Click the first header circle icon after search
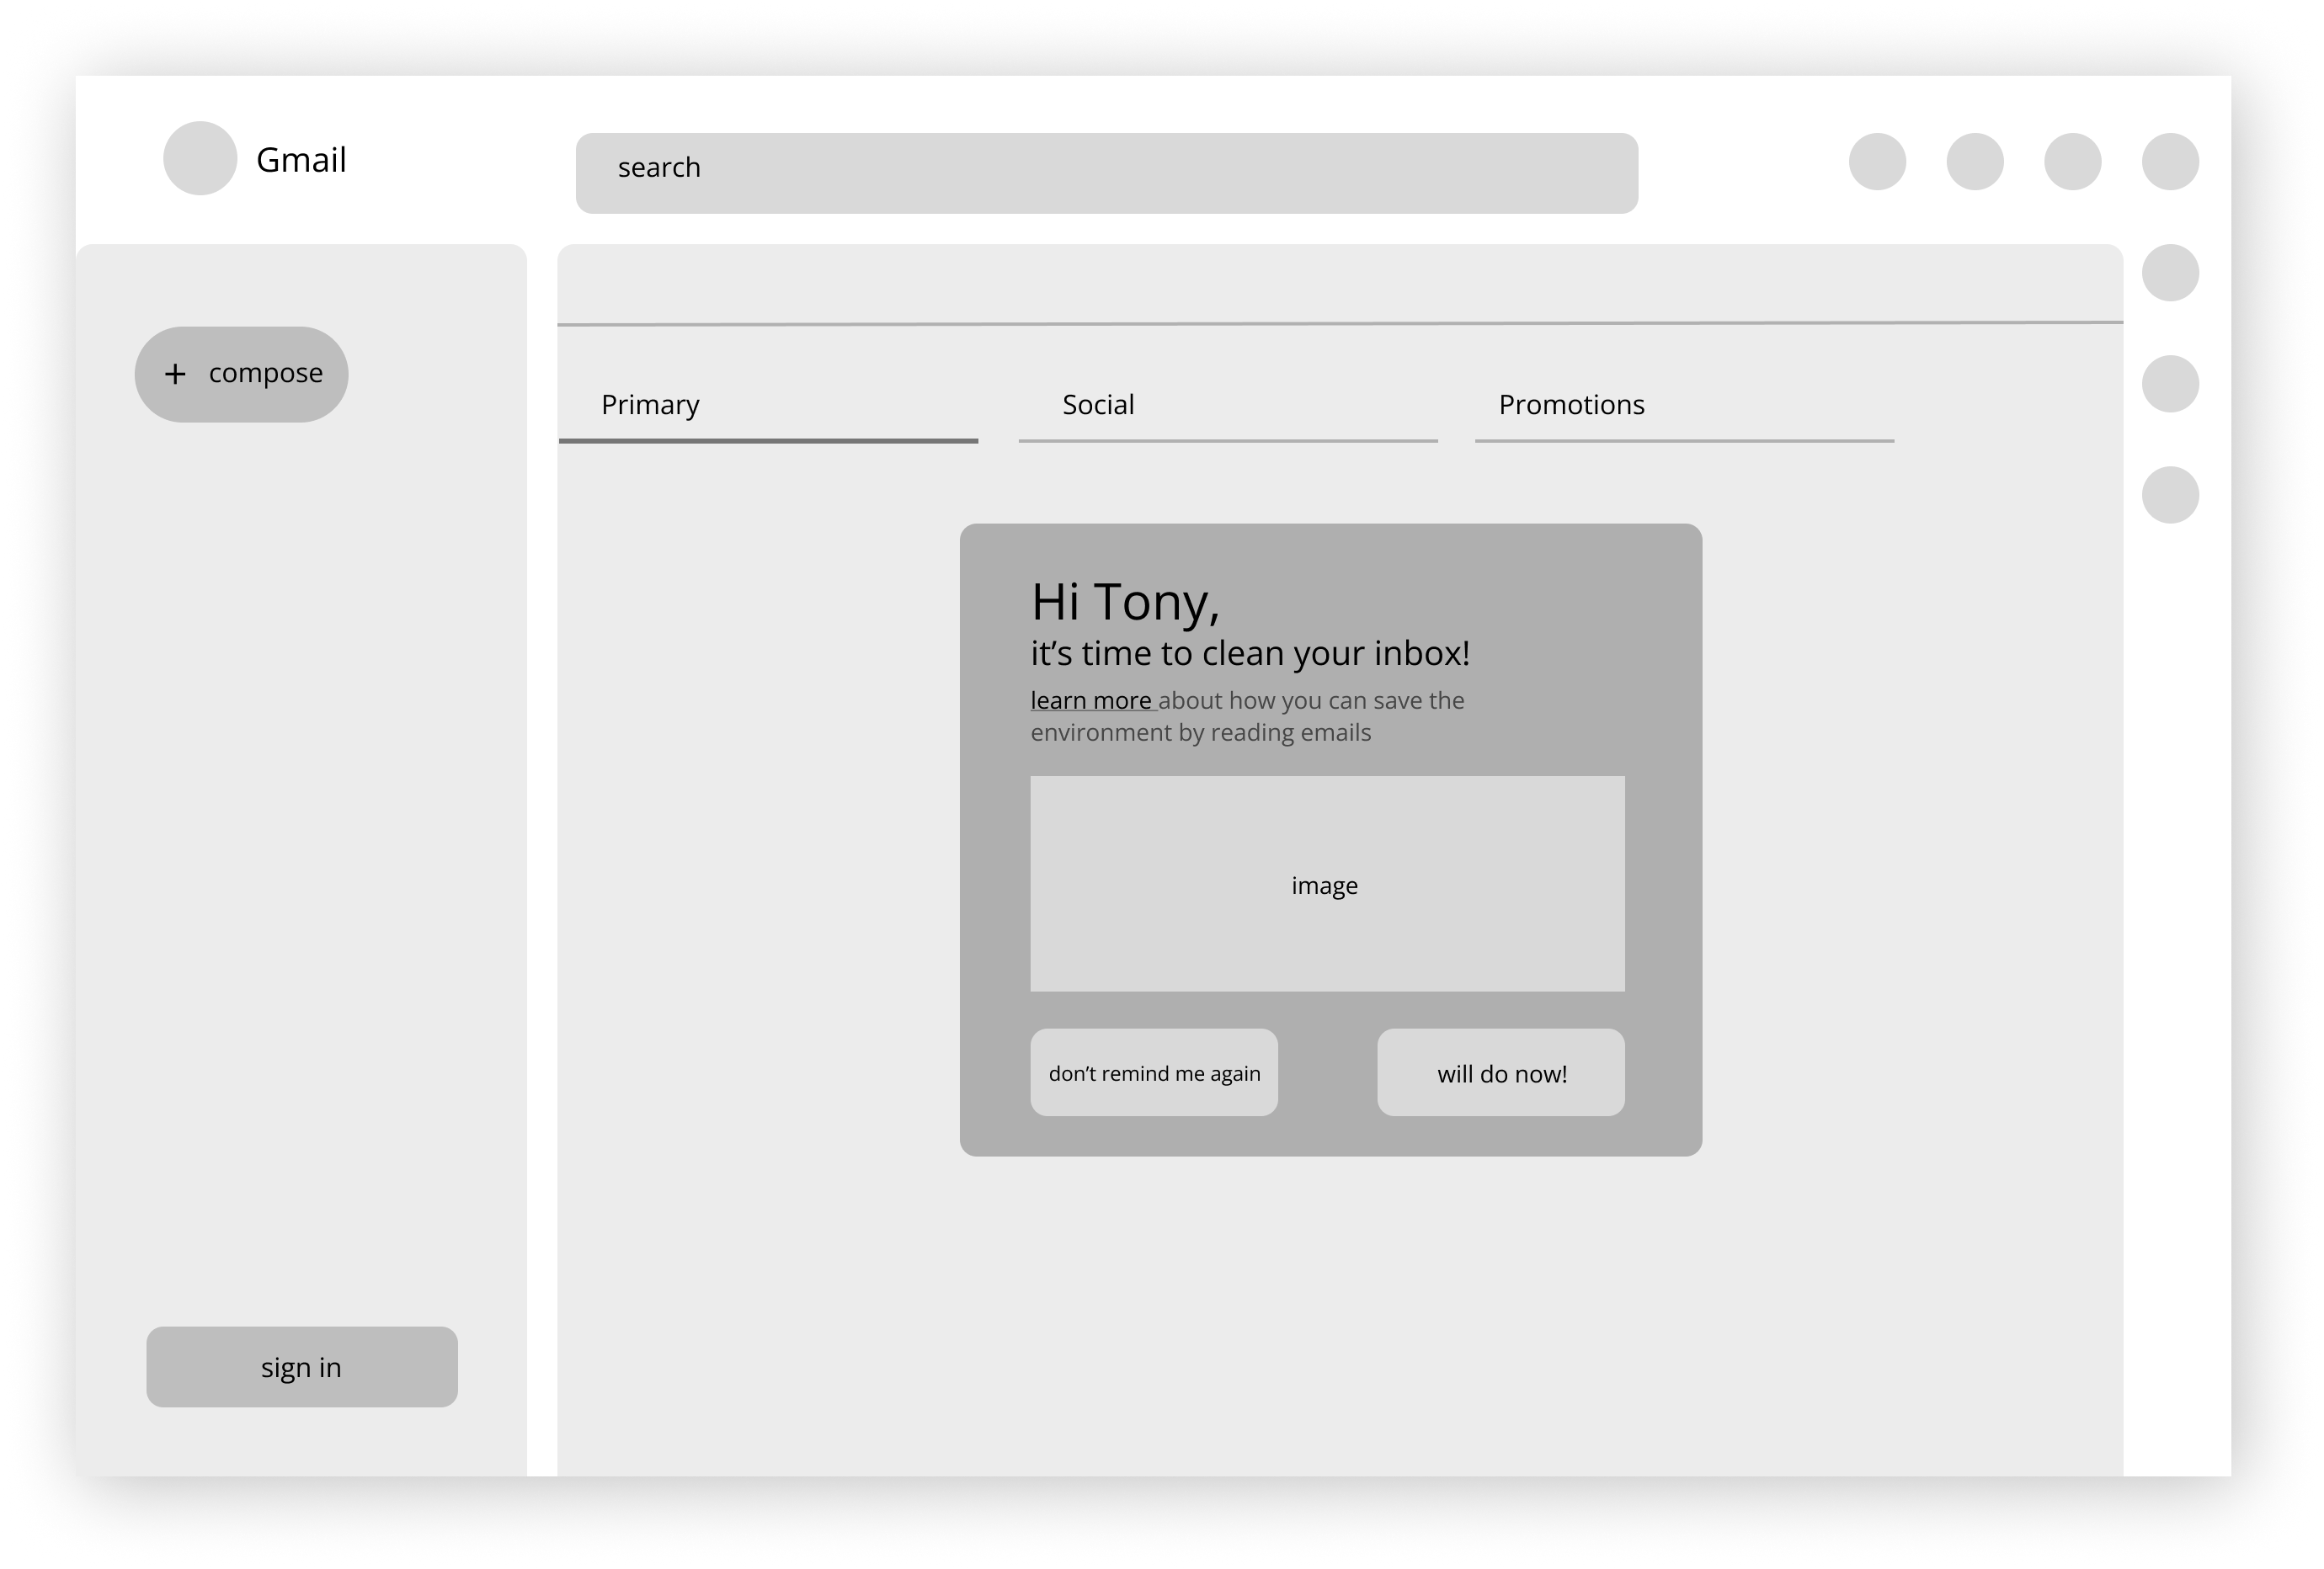The image size is (2324, 1569). coord(1878,161)
